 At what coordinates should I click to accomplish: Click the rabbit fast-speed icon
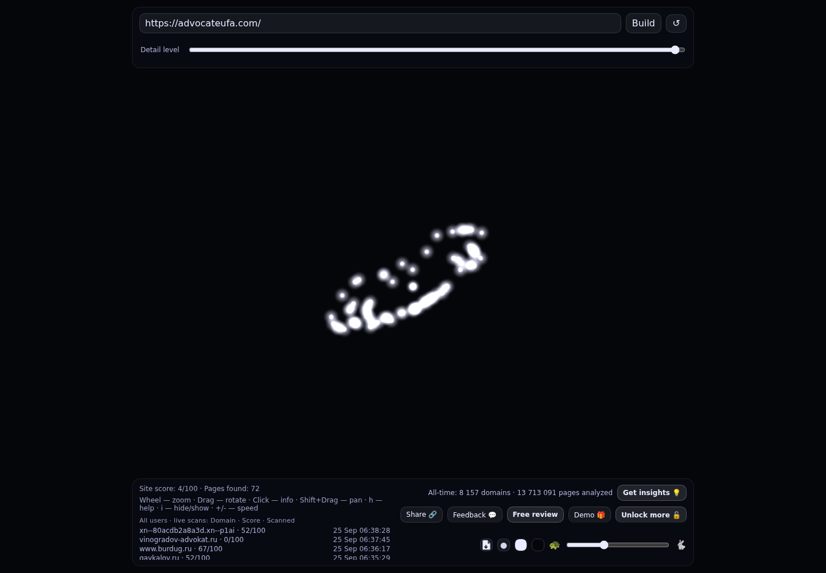pyautogui.click(x=681, y=545)
